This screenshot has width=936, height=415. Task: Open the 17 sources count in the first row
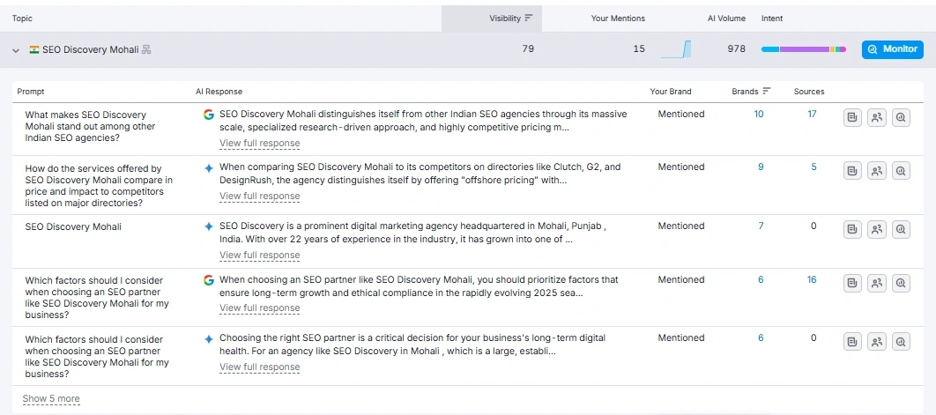click(x=812, y=114)
